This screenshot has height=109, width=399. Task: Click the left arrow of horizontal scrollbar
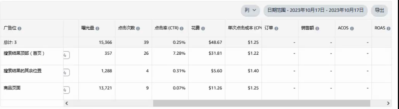point(66,103)
